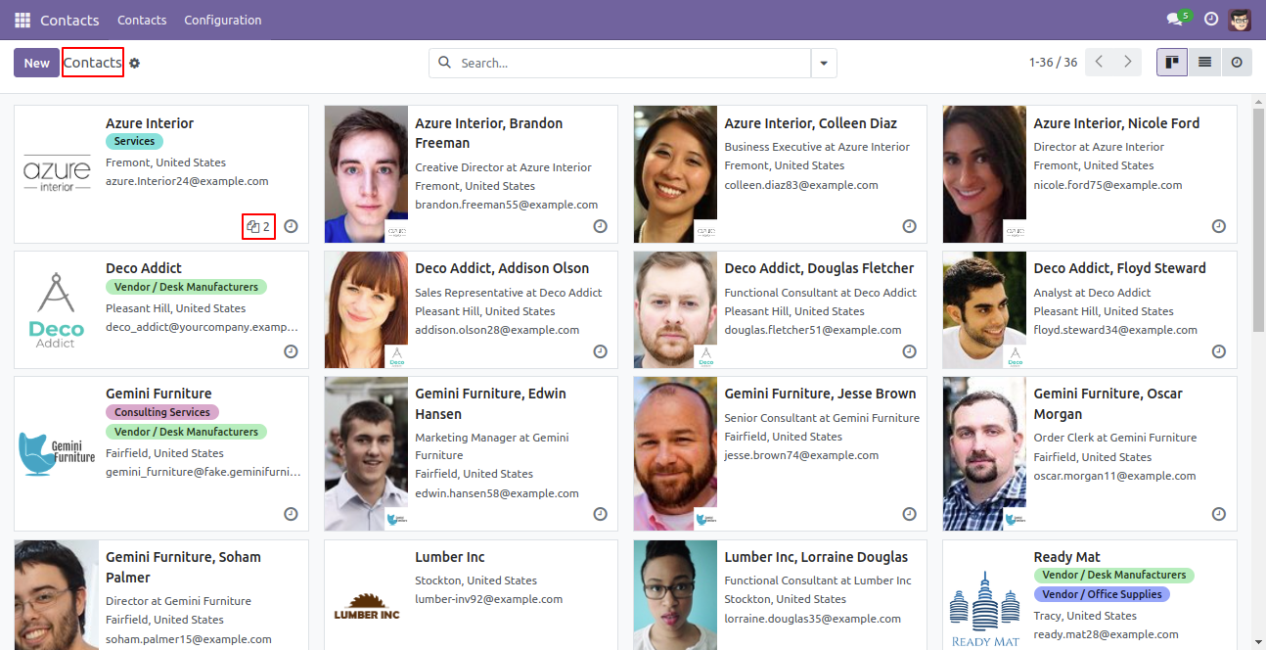This screenshot has width=1266, height=650.
Task: Click email 'jesse.brown74@example.com'
Action: point(801,455)
